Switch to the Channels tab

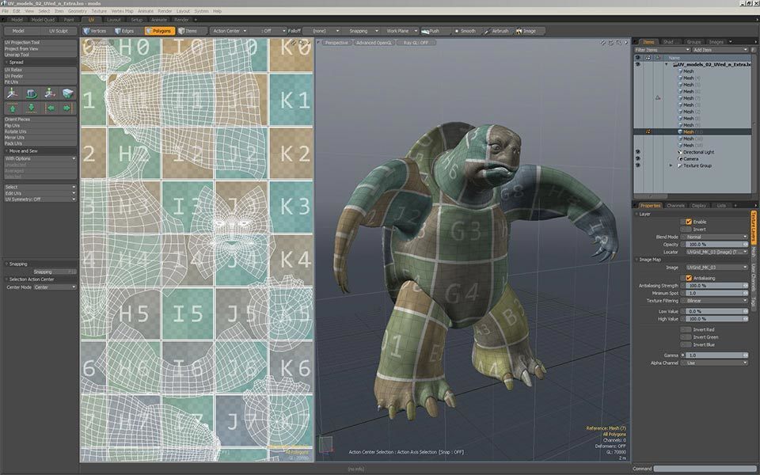click(675, 206)
